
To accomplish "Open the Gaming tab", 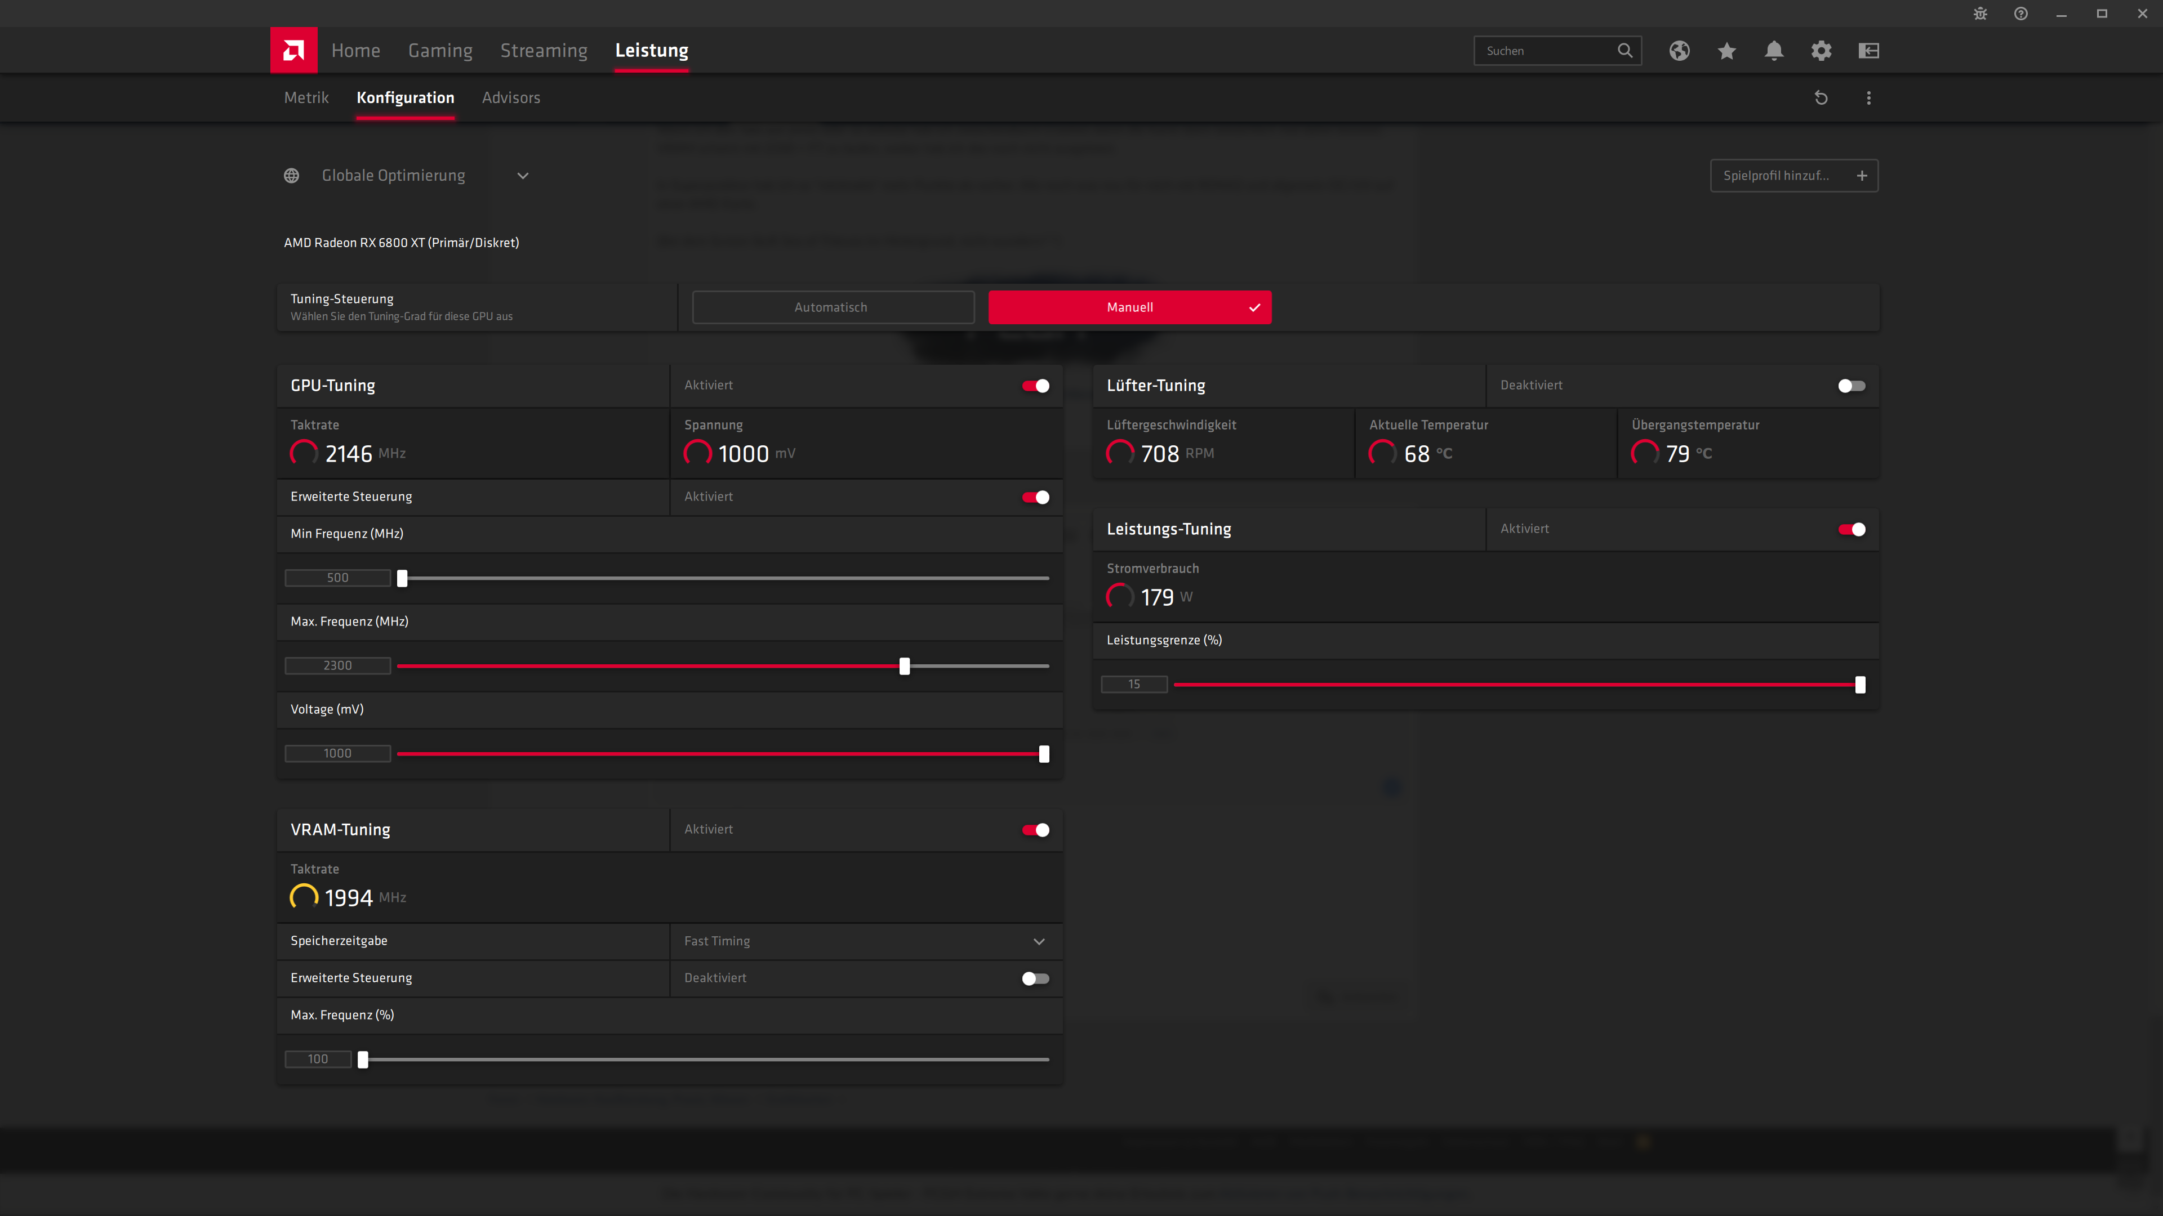I will 440,50.
